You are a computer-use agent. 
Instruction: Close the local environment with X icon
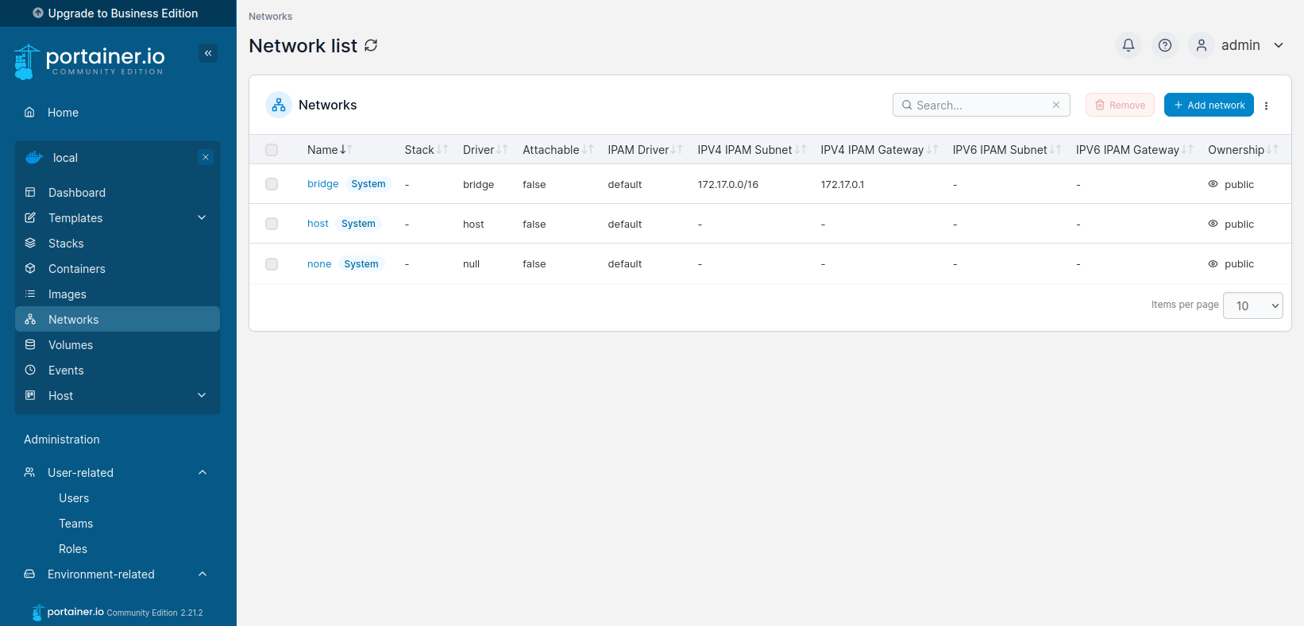tap(206, 157)
